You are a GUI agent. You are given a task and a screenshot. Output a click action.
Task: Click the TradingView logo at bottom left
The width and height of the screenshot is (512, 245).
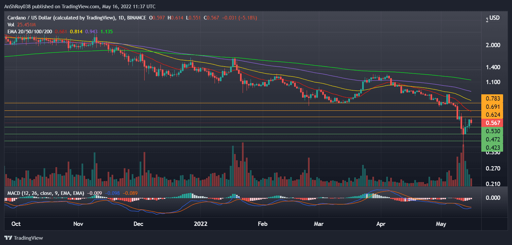(x=23, y=238)
